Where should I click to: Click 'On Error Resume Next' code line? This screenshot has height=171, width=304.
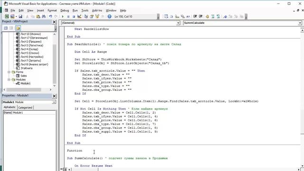(94, 166)
